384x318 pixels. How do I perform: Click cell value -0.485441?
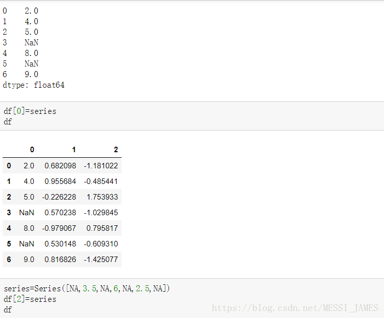click(101, 181)
